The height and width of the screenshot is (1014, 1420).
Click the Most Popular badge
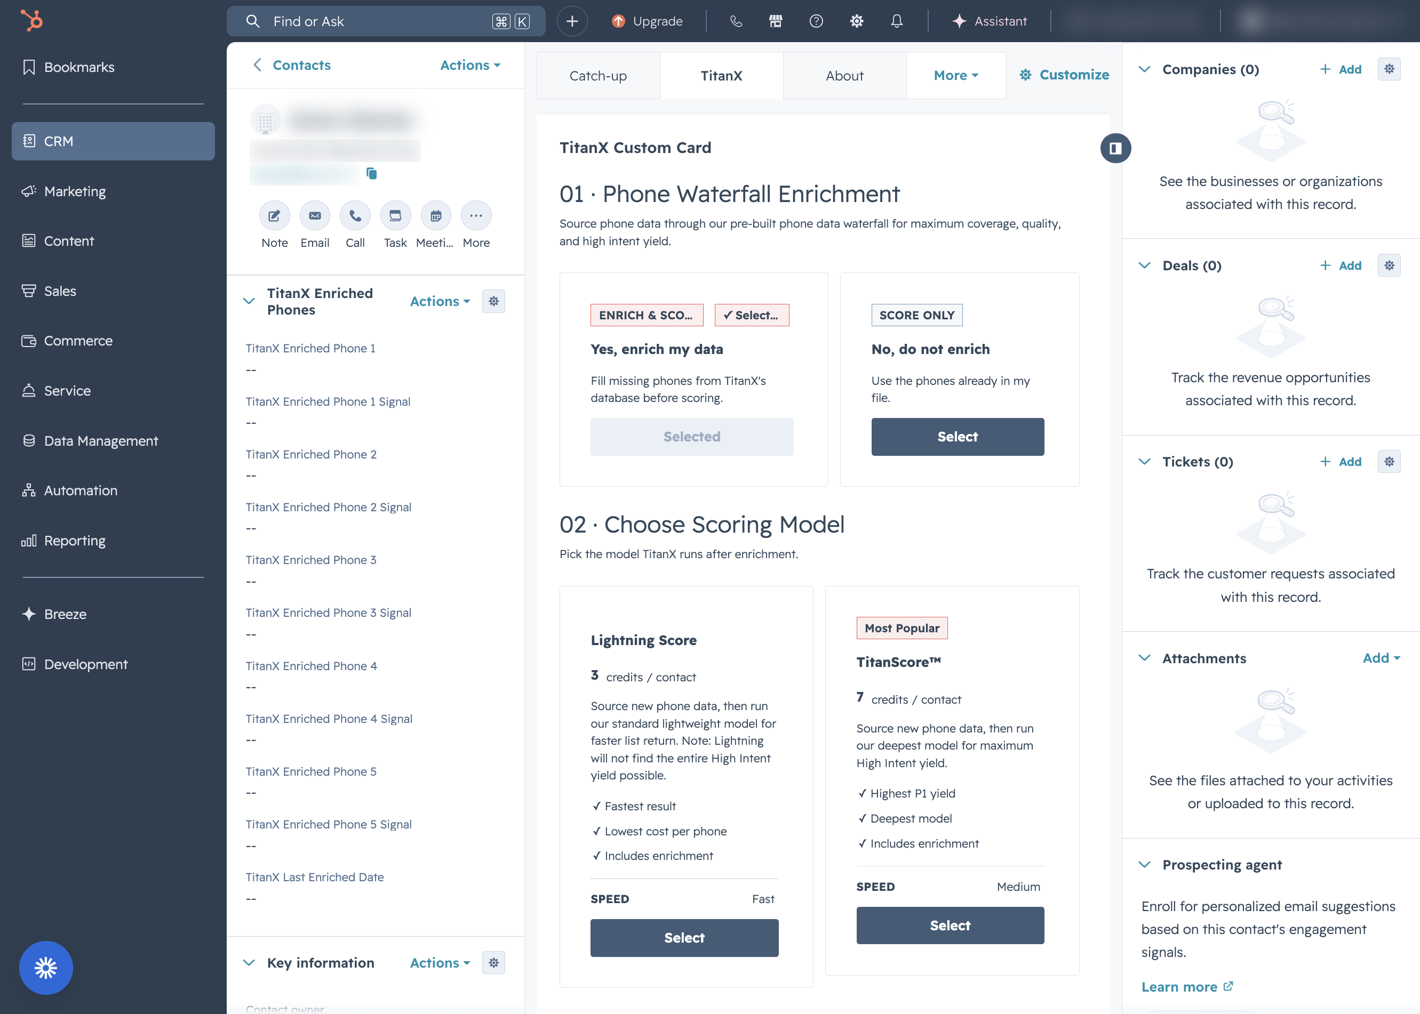902,628
